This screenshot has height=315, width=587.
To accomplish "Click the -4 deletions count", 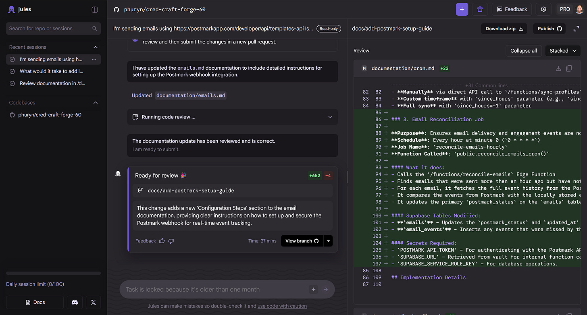I will click(328, 175).
